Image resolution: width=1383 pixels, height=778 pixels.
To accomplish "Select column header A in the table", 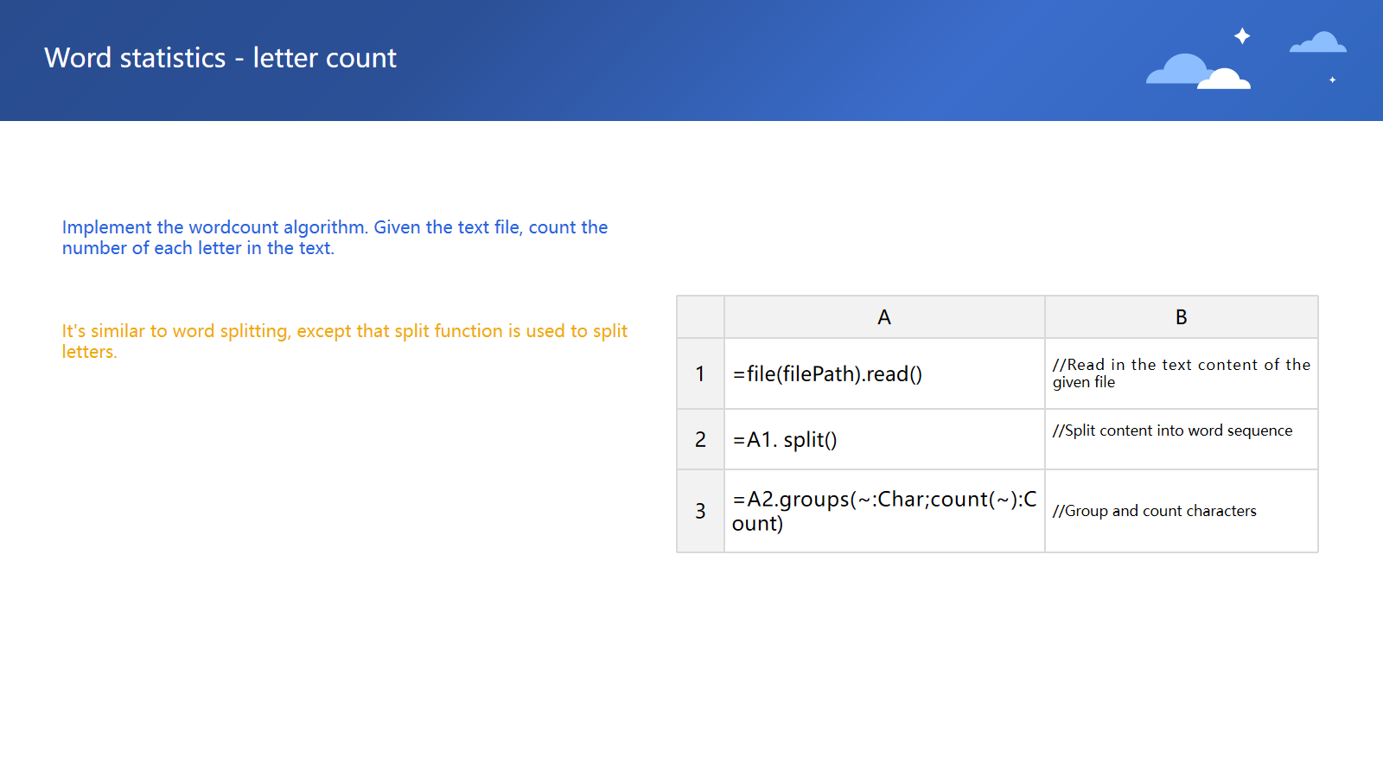I will coord(883,317).
